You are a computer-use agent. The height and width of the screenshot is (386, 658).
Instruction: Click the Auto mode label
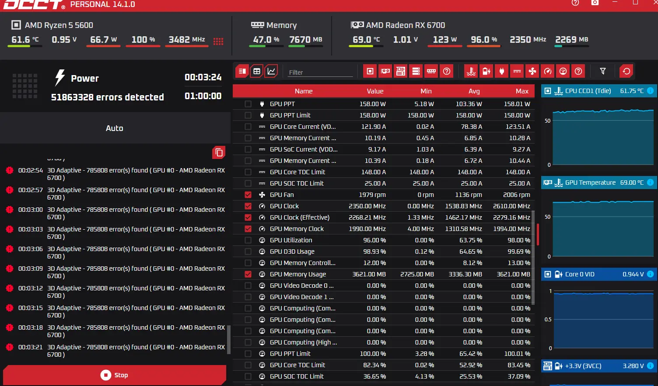click(x=115, y=128)
